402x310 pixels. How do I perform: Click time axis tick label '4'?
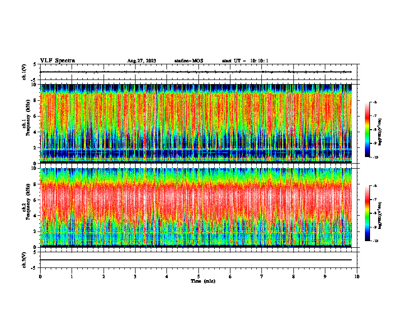tap(167, 277)
